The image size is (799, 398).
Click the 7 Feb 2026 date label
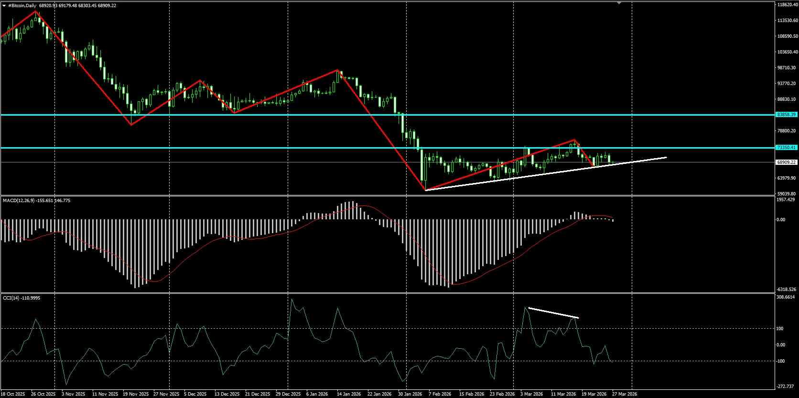tap(440, 394)
